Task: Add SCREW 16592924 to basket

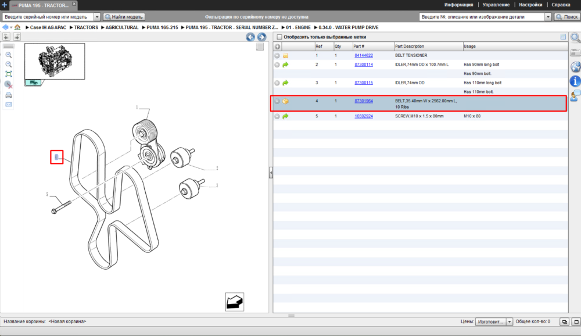Action: pos(277,116)
